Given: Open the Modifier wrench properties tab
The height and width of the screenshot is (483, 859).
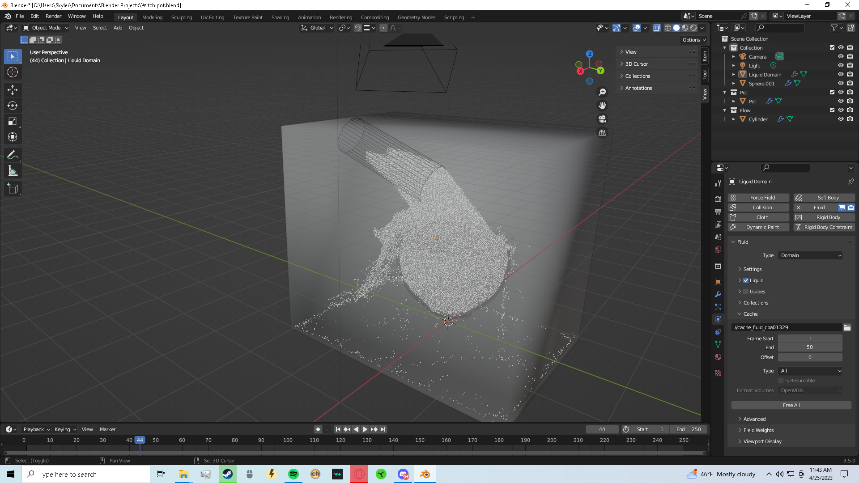Looking at the screenshot, I should (x=718, y=294).
